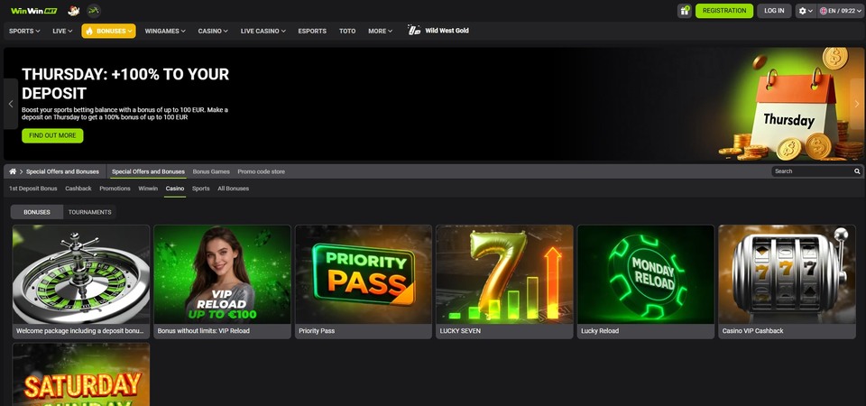The image size is (866, 406).
Task: Open the Toto menu item
Action: 347,31
